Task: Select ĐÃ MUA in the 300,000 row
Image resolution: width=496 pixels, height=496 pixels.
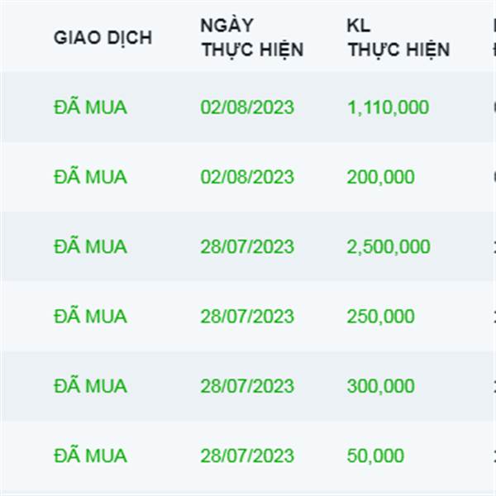Action: pyautogui.click(x=90, y=384)
